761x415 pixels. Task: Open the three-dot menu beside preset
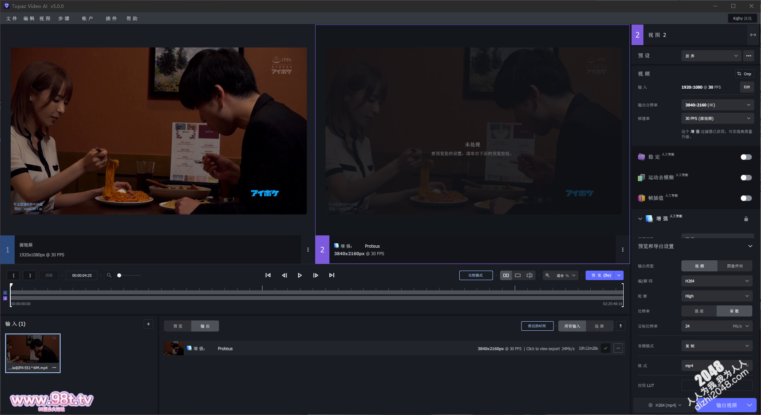pyautogui.click(x=748, y=56)
